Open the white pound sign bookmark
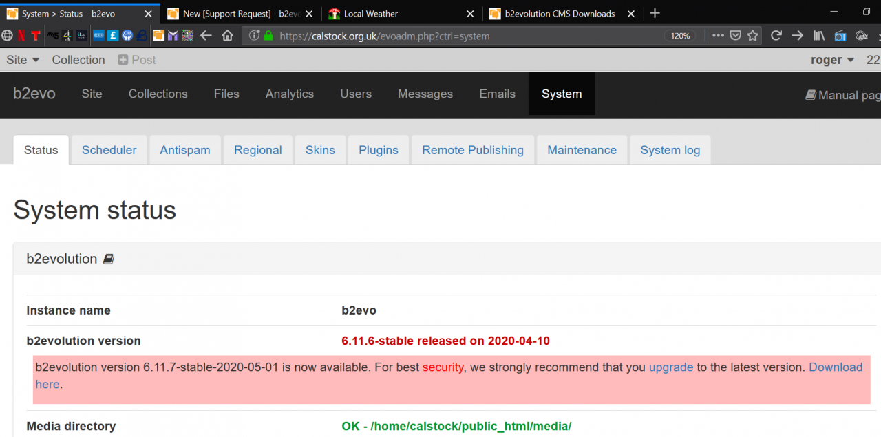 pyautogui.click(x=113, y=35)
